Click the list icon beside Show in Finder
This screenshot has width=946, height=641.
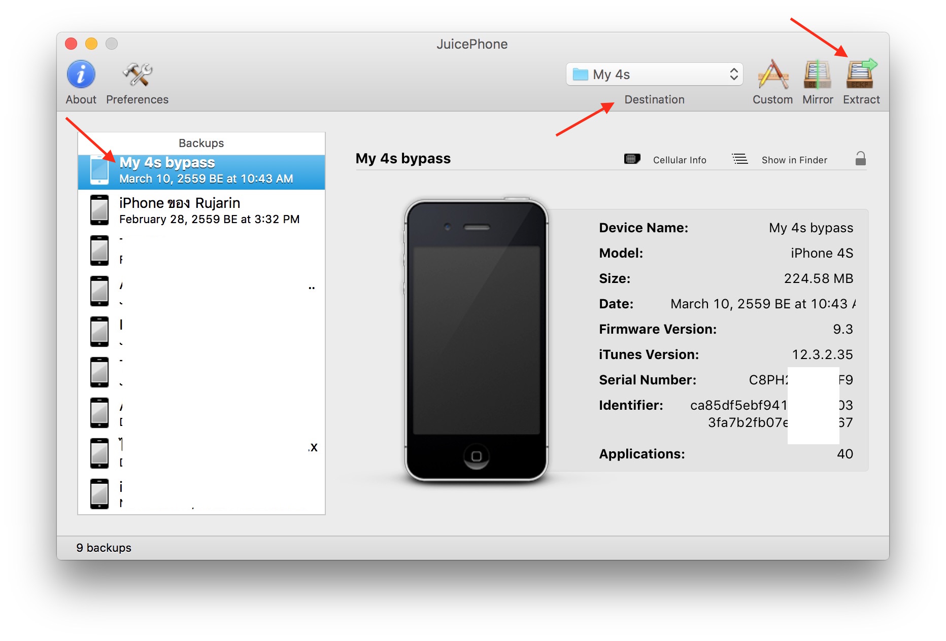739,159
